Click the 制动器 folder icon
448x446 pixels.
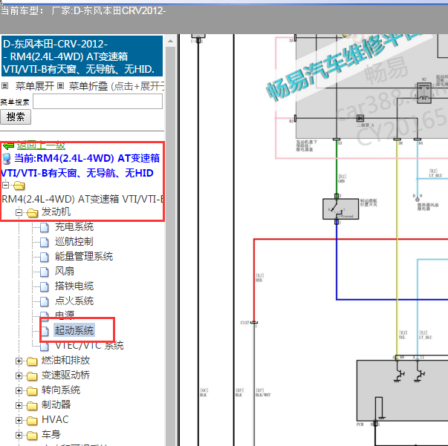[x=32, y=406]
